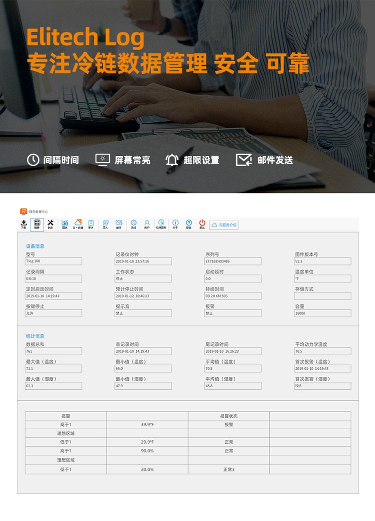
Task: Click the 序列号 field EF7183H03486
Action: click(x=233, y=261)
